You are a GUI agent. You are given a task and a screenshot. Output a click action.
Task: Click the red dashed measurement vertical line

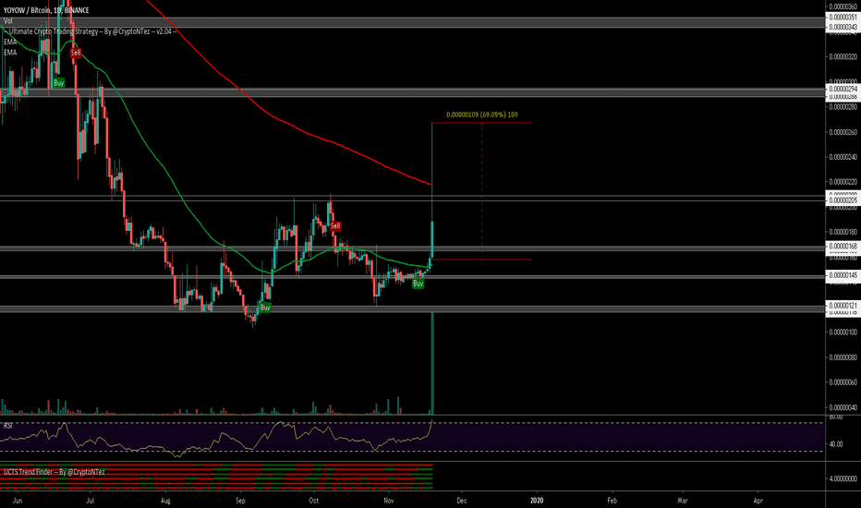coord(482,191)
